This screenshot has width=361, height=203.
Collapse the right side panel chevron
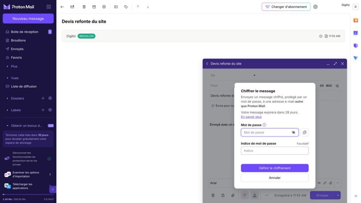coord(356,196)
